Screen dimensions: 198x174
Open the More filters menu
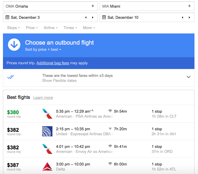tap(89, 28)
